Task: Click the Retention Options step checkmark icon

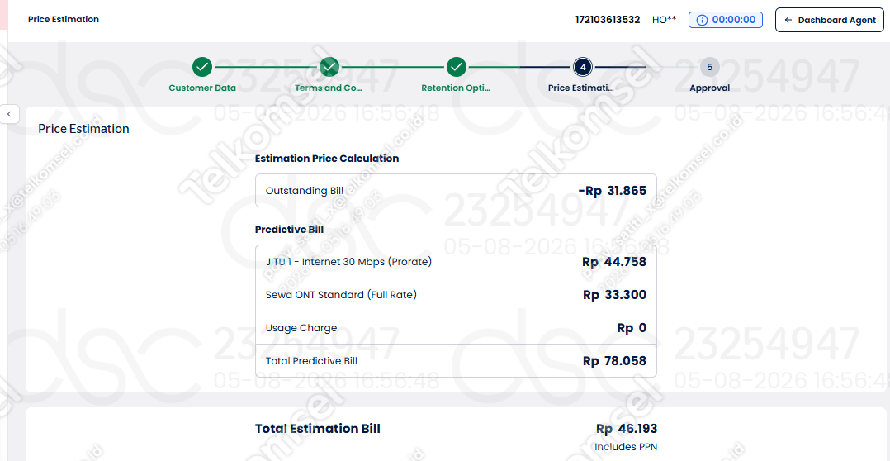Action: (x=457, y=67)
